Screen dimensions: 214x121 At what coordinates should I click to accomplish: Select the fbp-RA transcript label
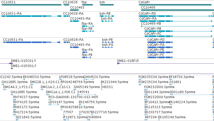click(x=87, y=24)
